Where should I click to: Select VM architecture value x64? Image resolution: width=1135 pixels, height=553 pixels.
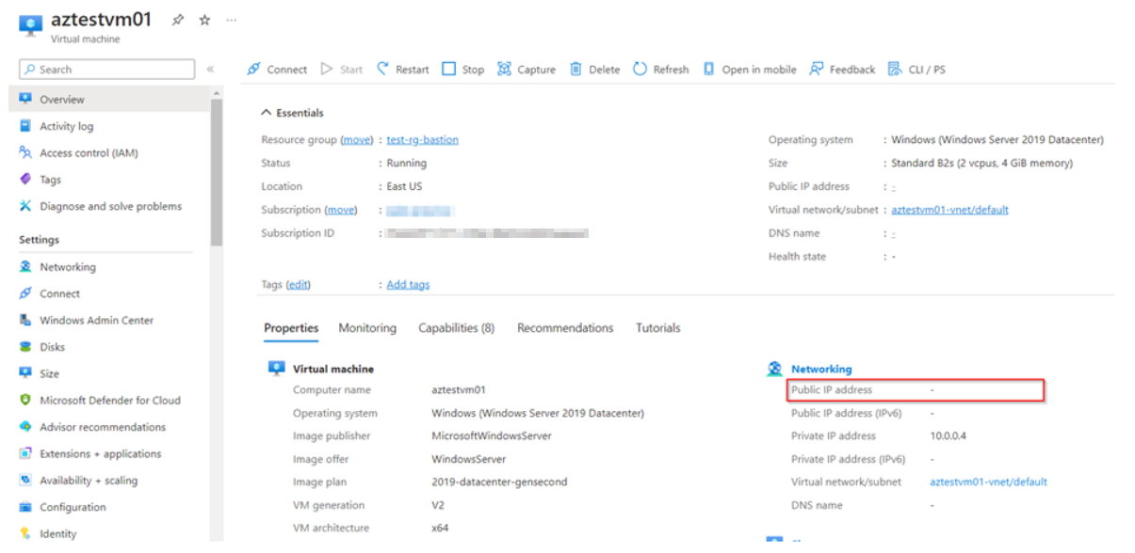tap(440, 529)
